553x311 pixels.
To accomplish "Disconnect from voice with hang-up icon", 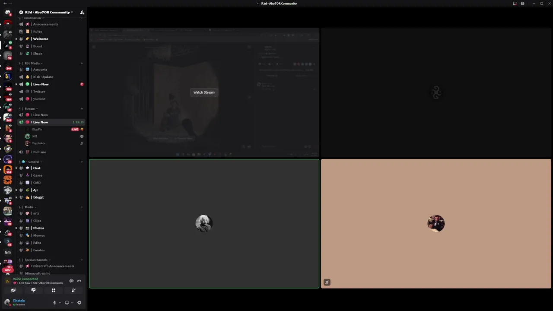I will point(79,281).
